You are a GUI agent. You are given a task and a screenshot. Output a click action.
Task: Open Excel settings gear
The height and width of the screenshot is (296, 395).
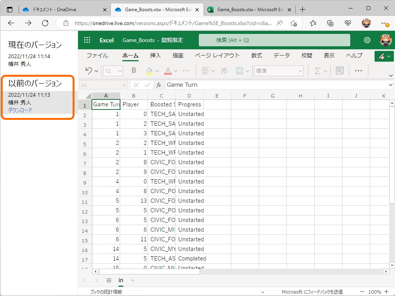point(367,40)
